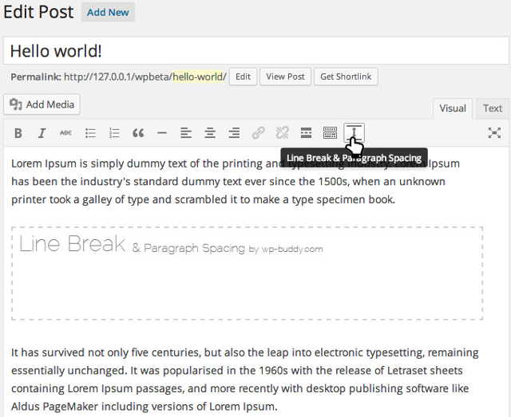Enter distraction-free fullscreen writing mode
This screenshot has width=511, height=417.
pyautogui.click(x=494, y=133)
